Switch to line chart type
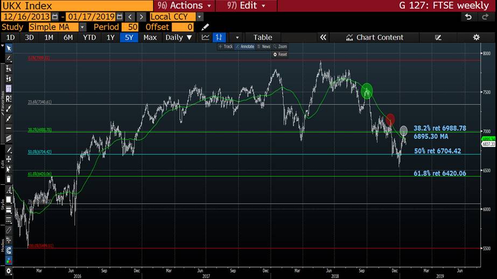The height and width of the screenshot is (279, 497). point(205,37)
